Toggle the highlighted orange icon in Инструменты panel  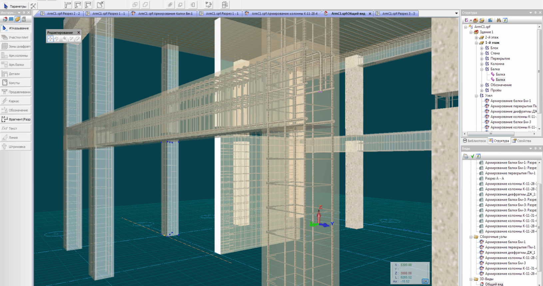click(x=17, y=19)
